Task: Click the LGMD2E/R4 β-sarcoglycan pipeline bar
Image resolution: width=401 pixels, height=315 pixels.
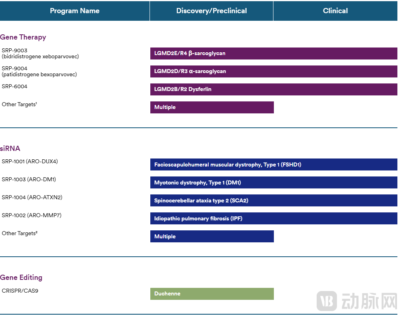Action: [273, 53]
